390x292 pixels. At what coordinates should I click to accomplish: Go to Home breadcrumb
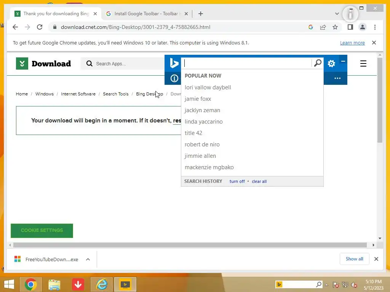pyautogui.click(x=22, y=94)
